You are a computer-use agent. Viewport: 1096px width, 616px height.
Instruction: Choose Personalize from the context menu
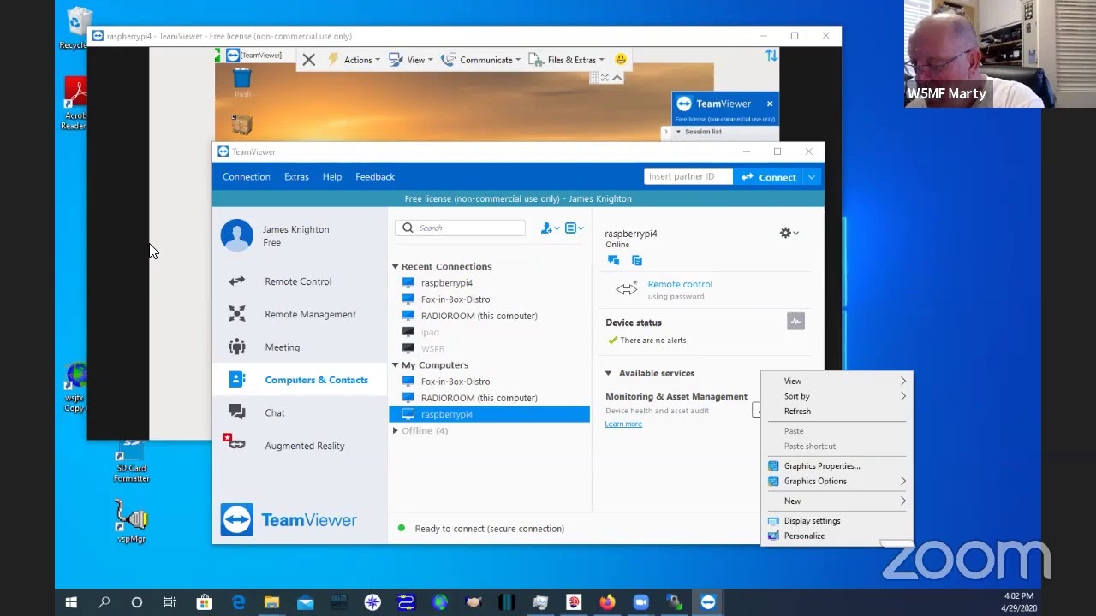[x=837, y=536]
